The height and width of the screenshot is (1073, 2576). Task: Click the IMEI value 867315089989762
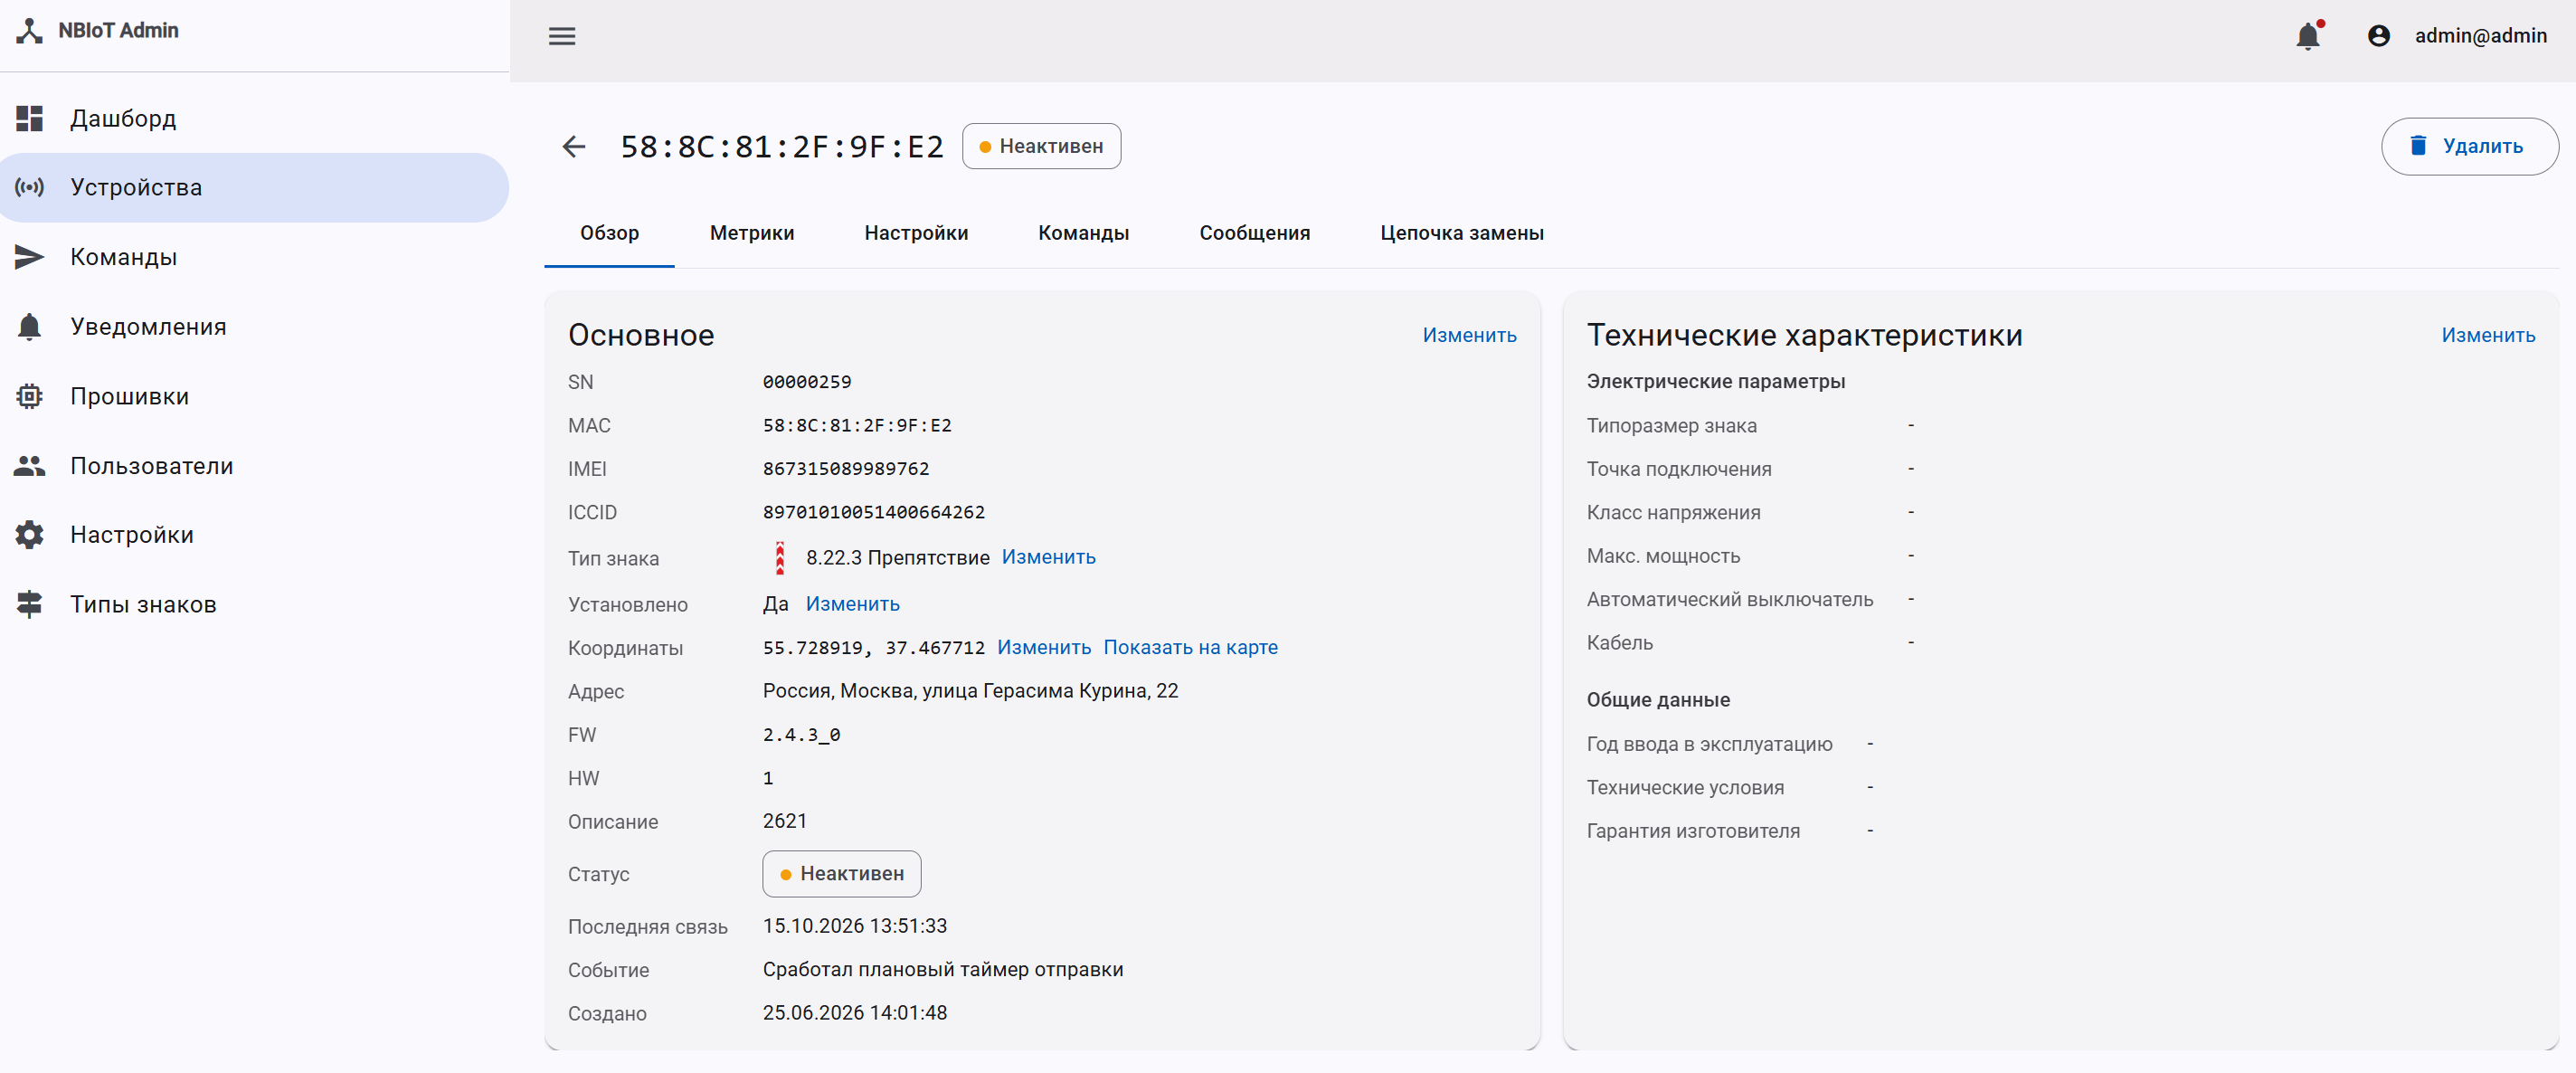(x=845, y=469)
